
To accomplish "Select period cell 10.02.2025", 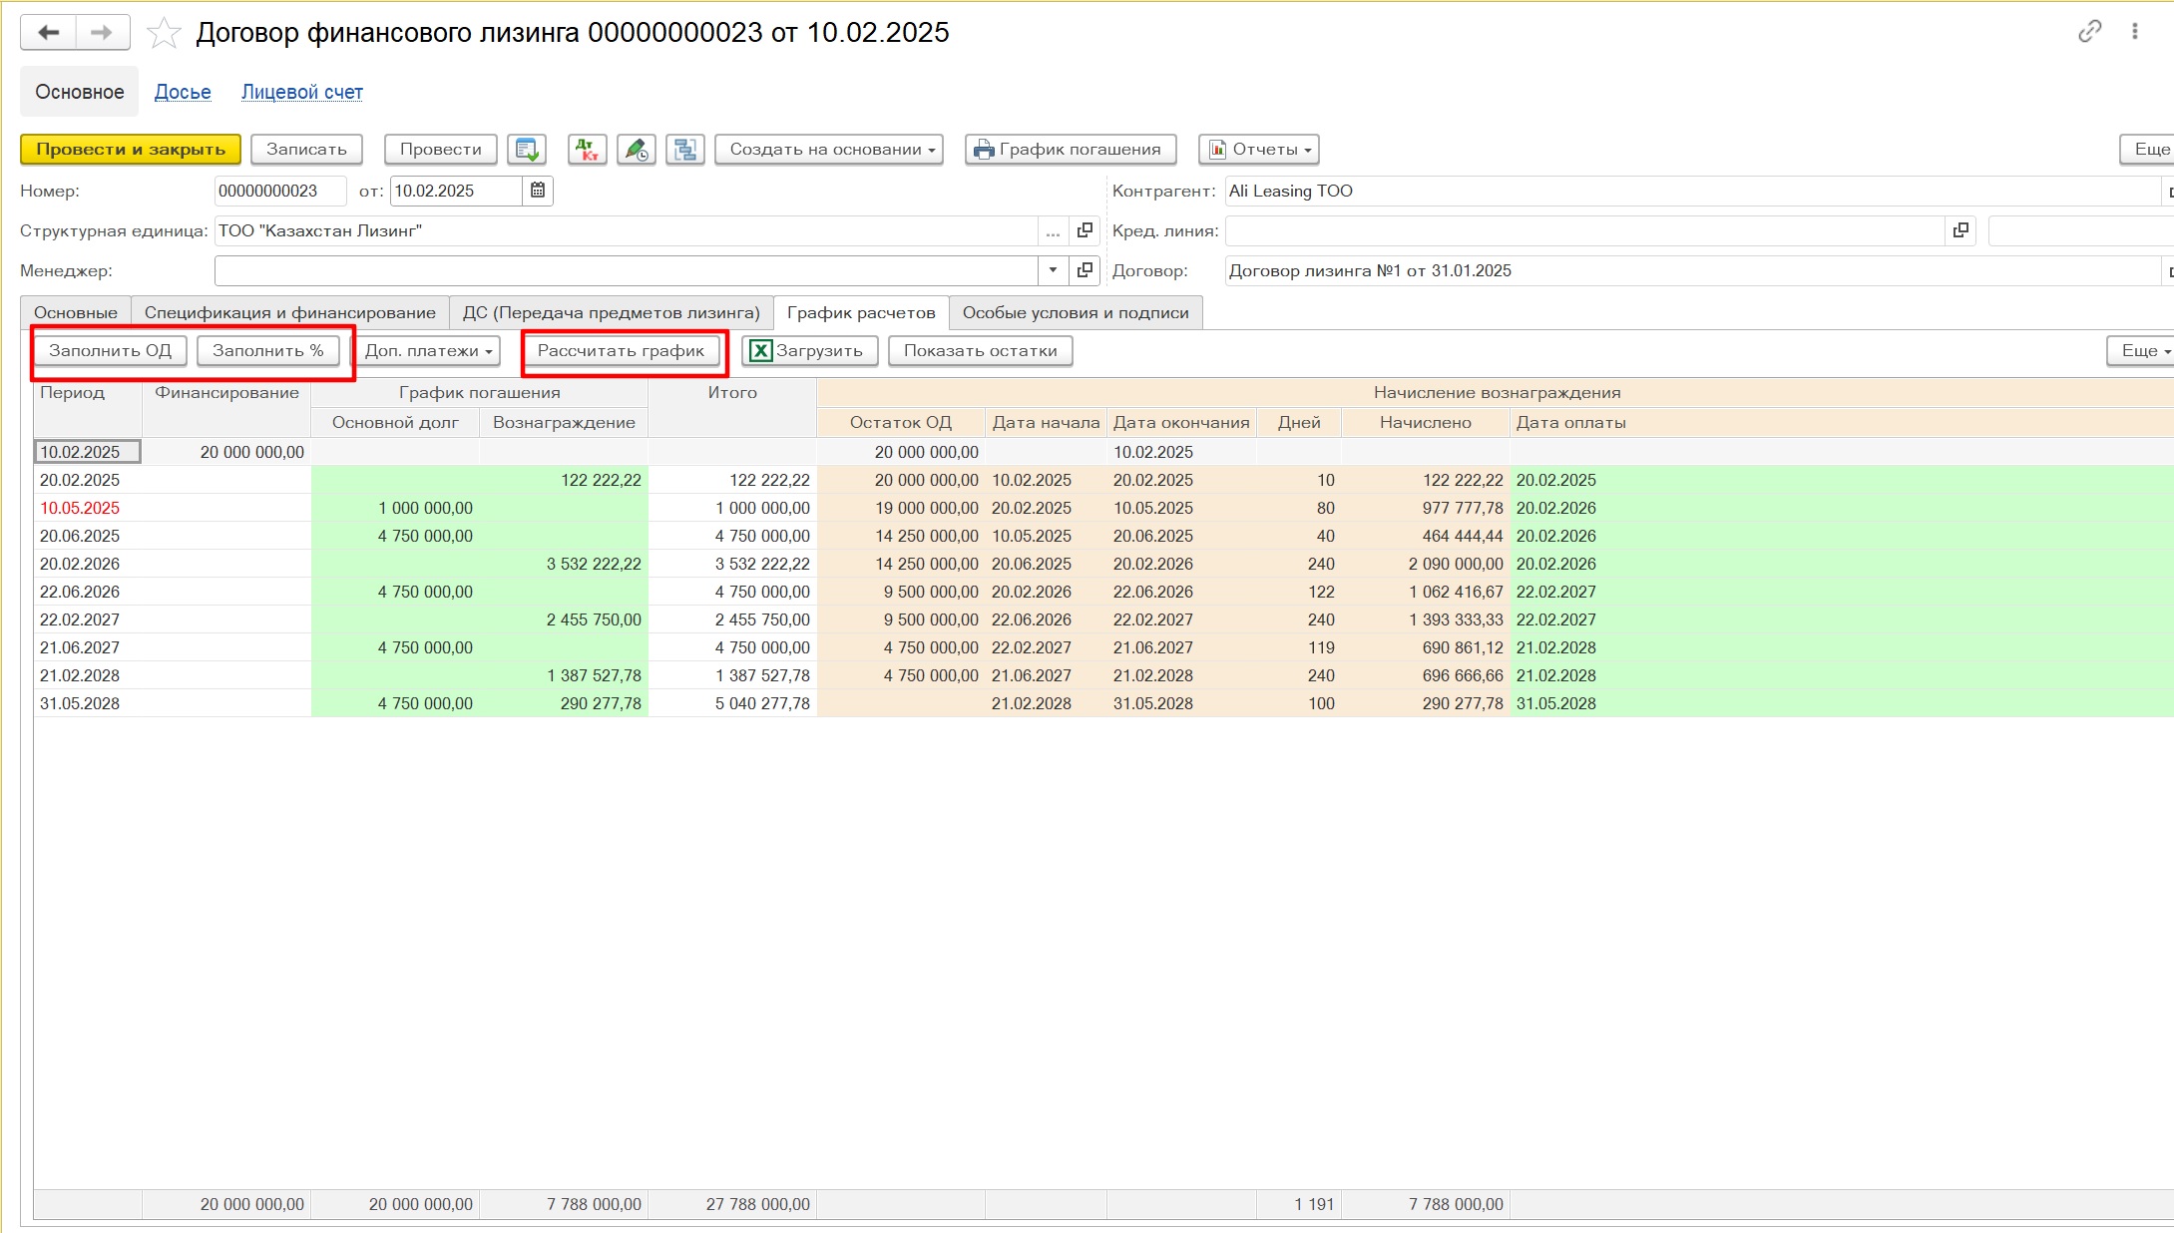I will click(88, 452).
